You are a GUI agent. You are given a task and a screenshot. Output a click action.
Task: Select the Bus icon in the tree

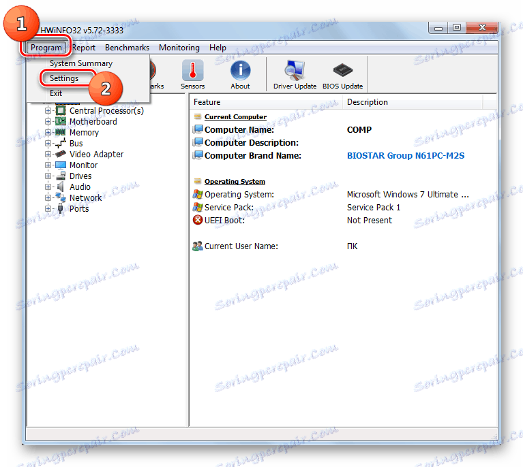point(61,143)
